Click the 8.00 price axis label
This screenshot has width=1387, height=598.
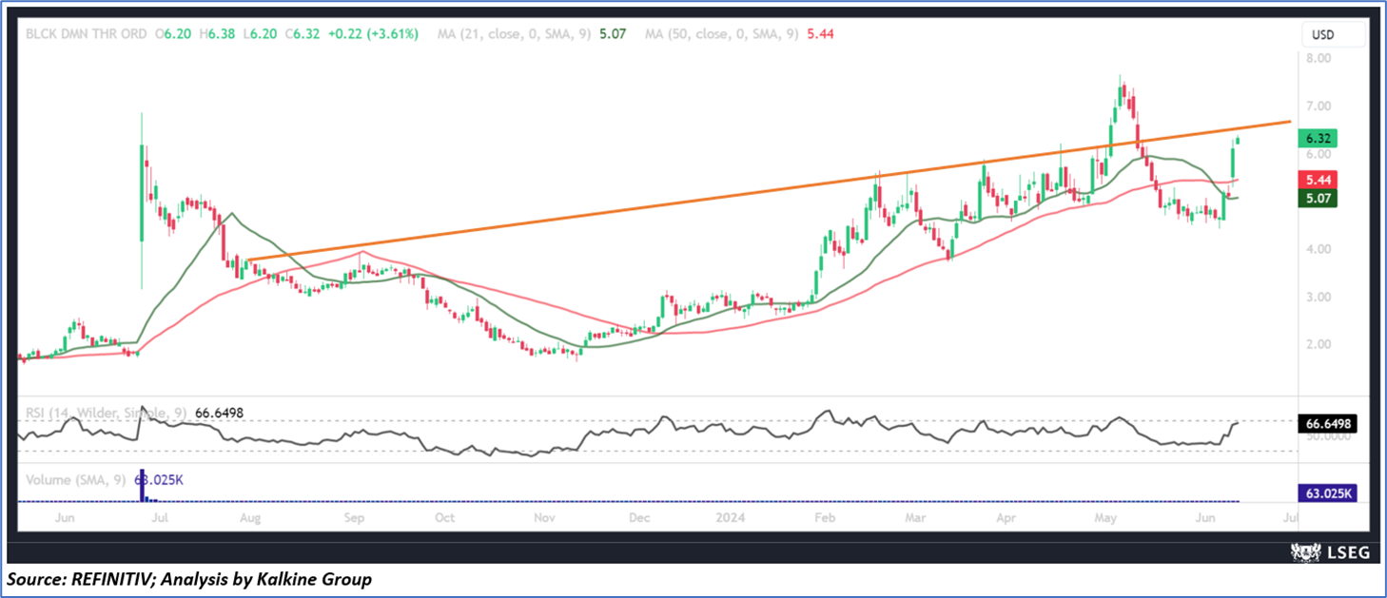pyautogui.click(x=1319, y=58)
